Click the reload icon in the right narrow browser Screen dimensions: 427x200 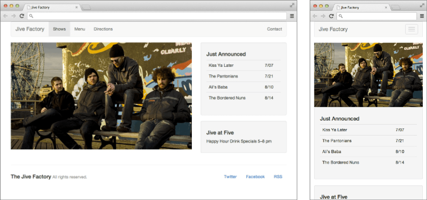pos(331,16)
